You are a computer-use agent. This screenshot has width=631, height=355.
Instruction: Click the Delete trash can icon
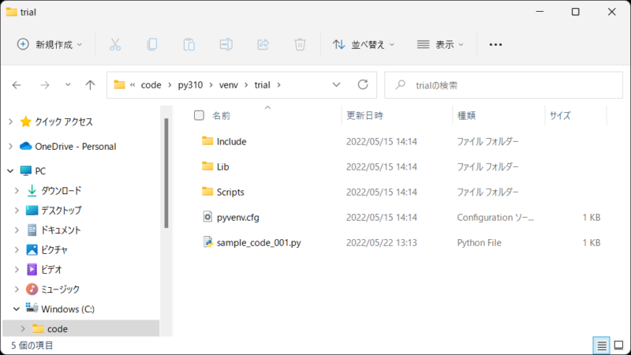point(300,44)
